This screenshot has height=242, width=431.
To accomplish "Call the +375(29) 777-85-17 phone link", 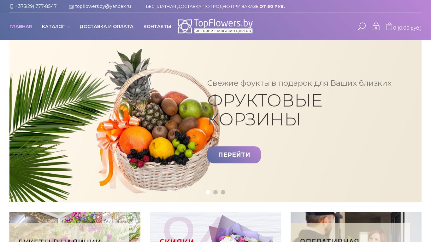I will (36, 6).
